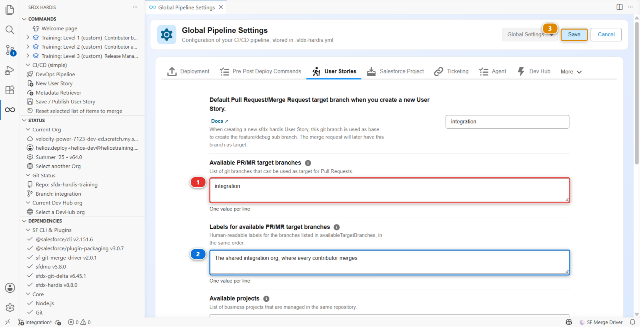Click the default target branch input field
The width and height of the screenshot is (640, 327).
tap(507, 122)
